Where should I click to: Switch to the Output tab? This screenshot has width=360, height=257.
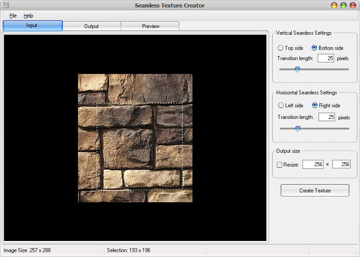pos(91,26)
